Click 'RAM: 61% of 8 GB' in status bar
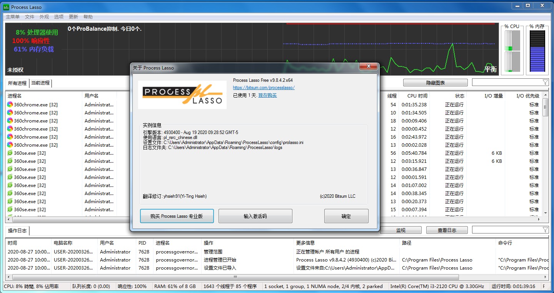This screenshot has height=293, width=554. (175, 286)
